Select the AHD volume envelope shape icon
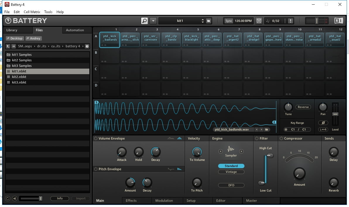This screenshot has height=207, width=349. coord(171,138)
